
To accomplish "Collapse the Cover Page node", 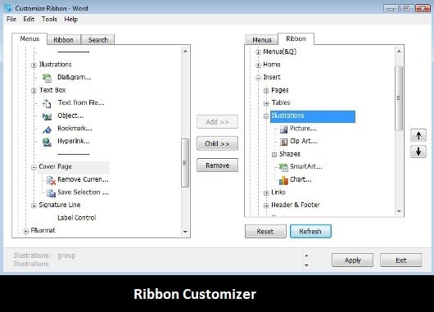I will (34, 168).
